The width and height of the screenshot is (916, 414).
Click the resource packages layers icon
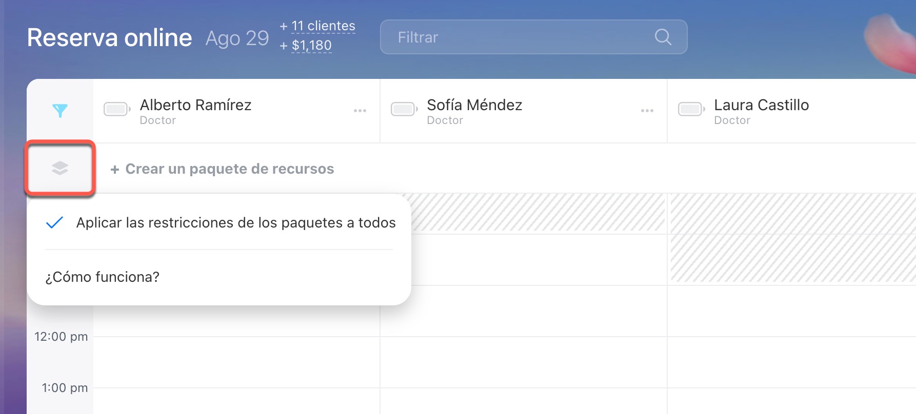(60, 168)
